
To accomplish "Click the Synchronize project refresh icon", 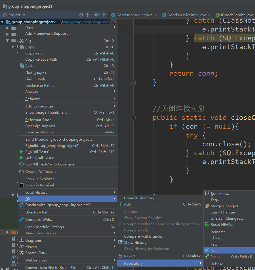I will (21, 205).
